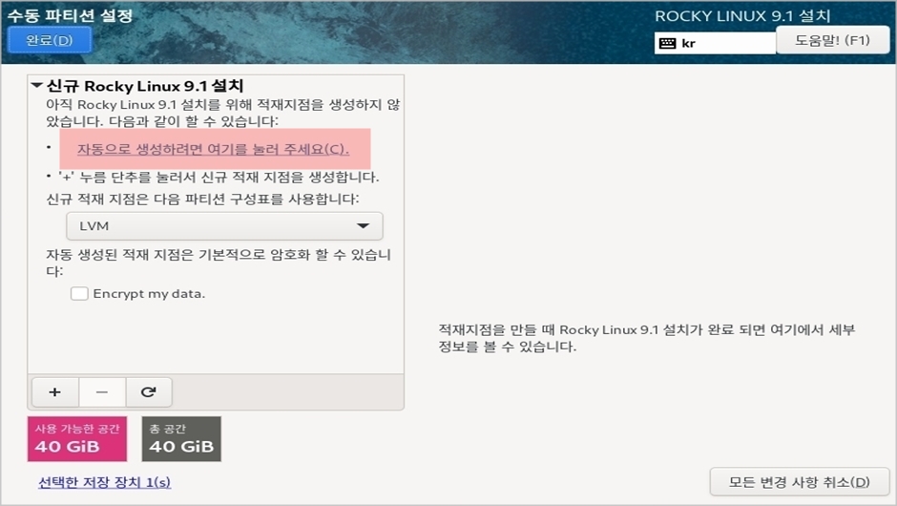This screenshot has width=897, height=506.
Task: Toggle the Encrypt my data checkbox
Action: point(79,294)
